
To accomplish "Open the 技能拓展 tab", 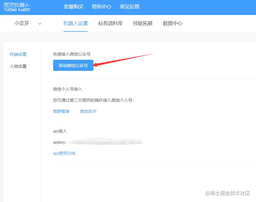I will (143, 23).
